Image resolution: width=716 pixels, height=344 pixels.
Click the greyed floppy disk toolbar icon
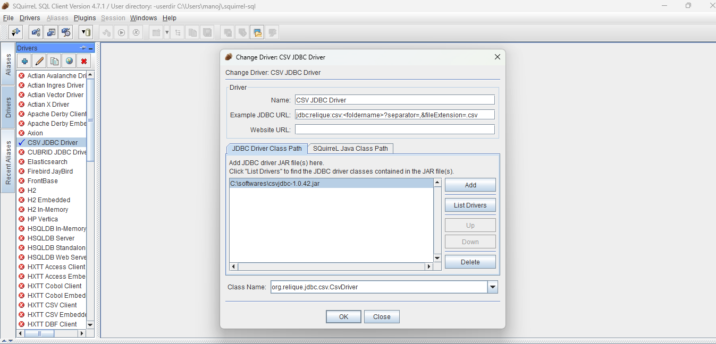[207, 32]
